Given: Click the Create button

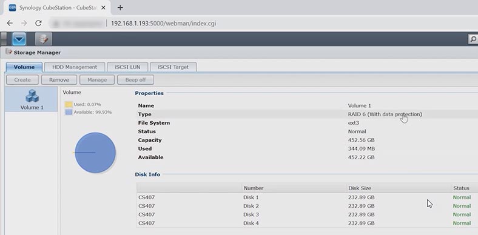Looking at the screenshot, I should click(22, 80).
